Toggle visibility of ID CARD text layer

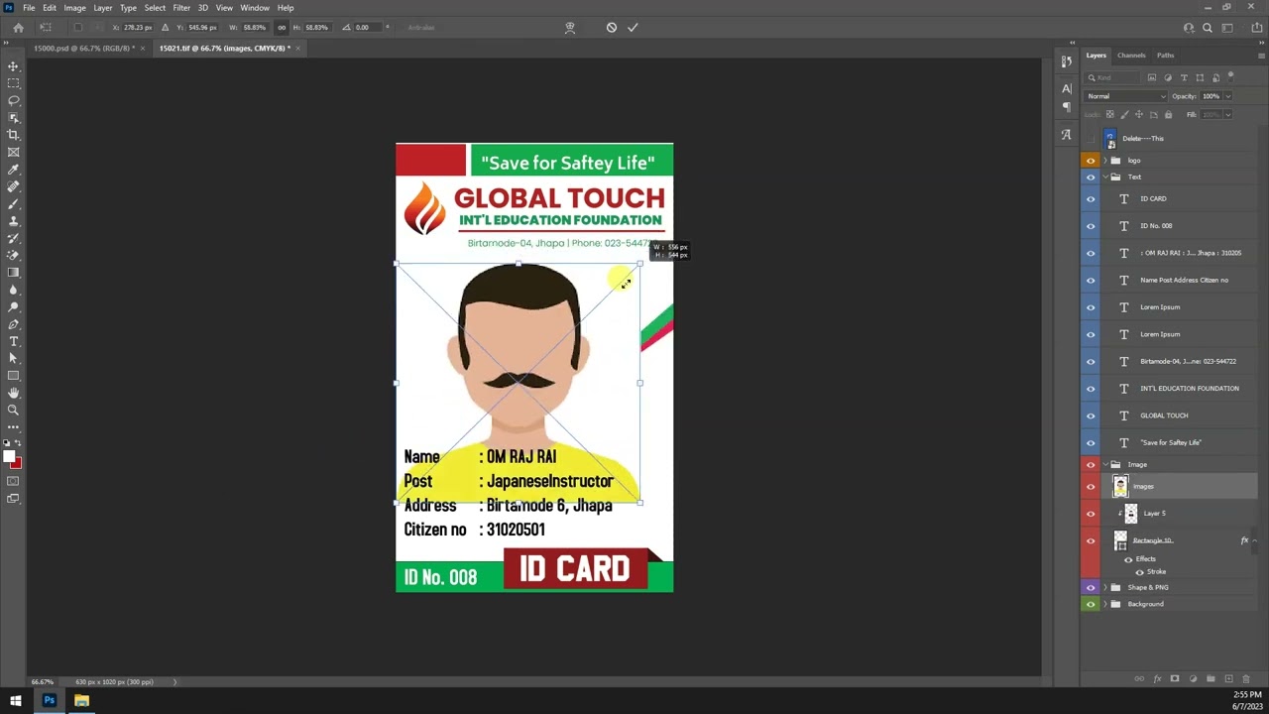click(x=1091, y=199)
